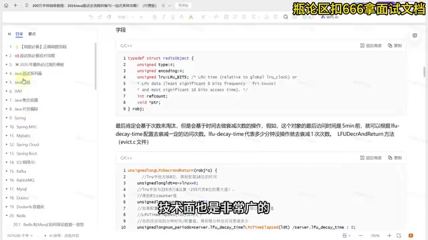The height and width of the screenshot is (240, 428).
Task: Open outline item 9 Spring
Action: tap(17, 118)
